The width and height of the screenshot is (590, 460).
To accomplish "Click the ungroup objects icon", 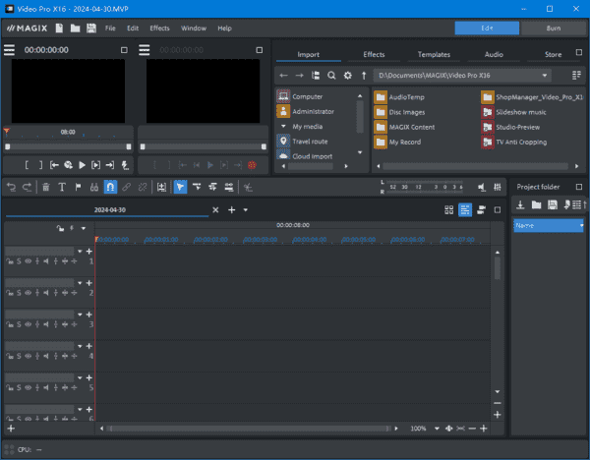I will [143, 187].
